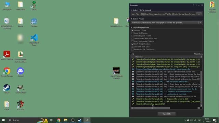Enable Dump Payload To Disk
Screen dimensions: 219x123
pyautogui.click(x=132, y=36)
